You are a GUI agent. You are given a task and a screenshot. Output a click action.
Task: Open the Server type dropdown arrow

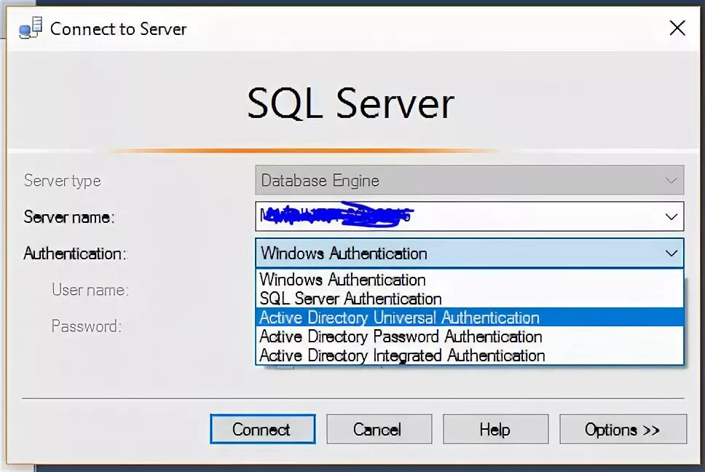click(671, 180)
